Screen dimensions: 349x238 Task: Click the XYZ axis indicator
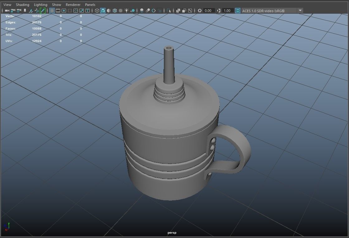7,227
